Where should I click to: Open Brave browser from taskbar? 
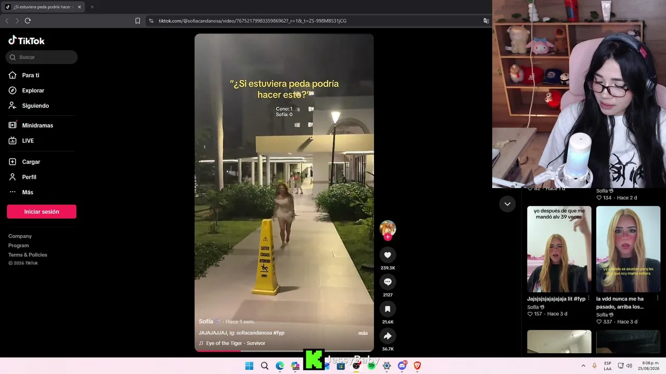point(417,366)
